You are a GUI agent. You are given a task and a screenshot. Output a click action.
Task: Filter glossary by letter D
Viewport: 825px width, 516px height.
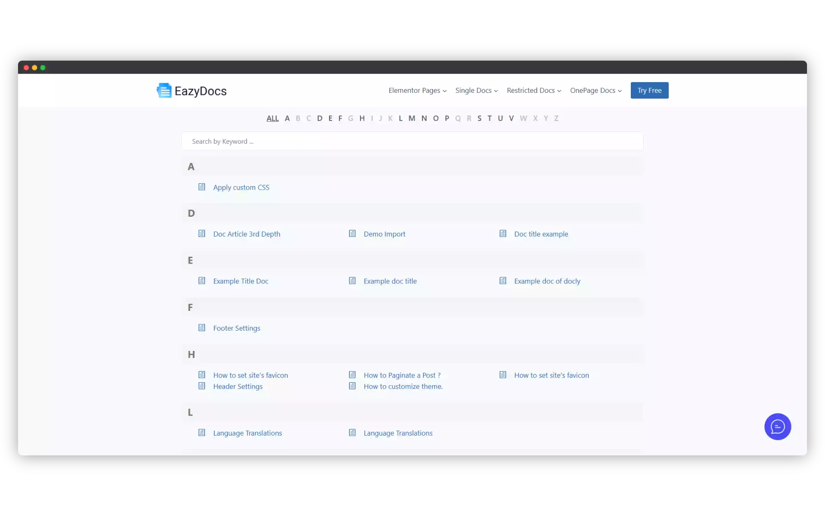[320, 118]
